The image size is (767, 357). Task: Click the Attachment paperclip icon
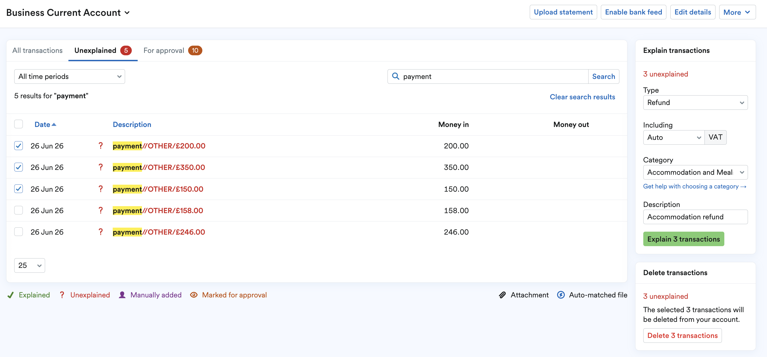pos(502,295)
